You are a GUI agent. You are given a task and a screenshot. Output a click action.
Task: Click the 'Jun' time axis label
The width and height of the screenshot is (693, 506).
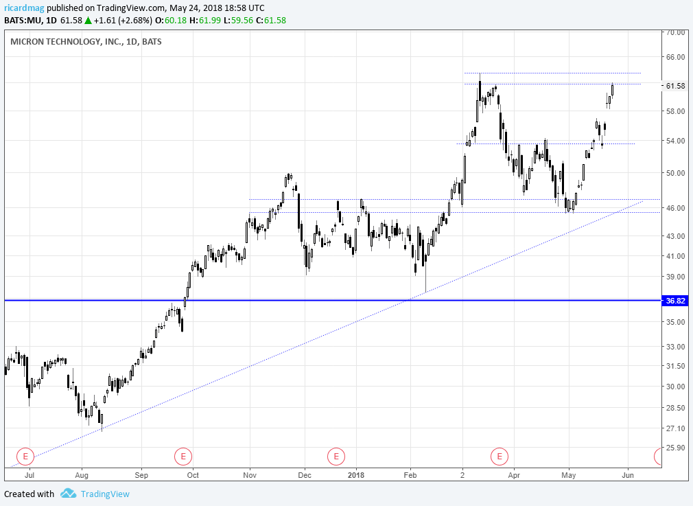628,475
